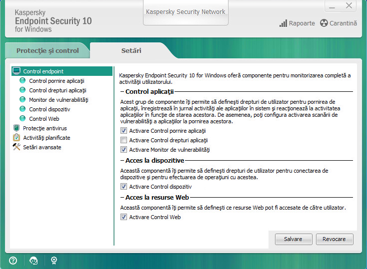Click the license certificate icon
Image resolution: width=367 pixels, height=269 pixels.
click(53, 260)
